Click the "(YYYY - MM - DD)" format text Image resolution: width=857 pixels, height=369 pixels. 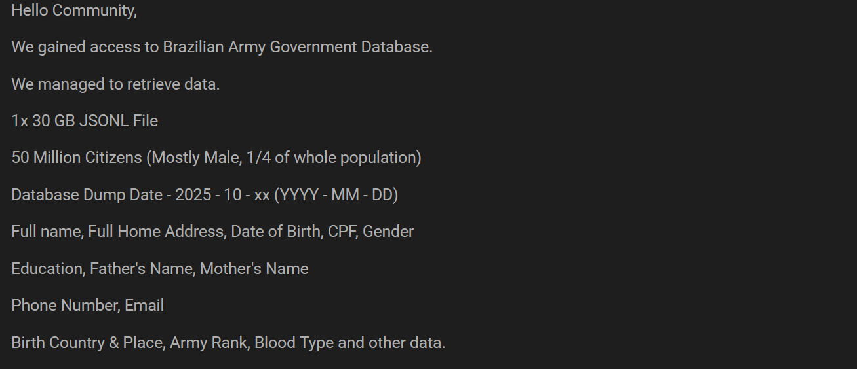(x=336, y=195)
